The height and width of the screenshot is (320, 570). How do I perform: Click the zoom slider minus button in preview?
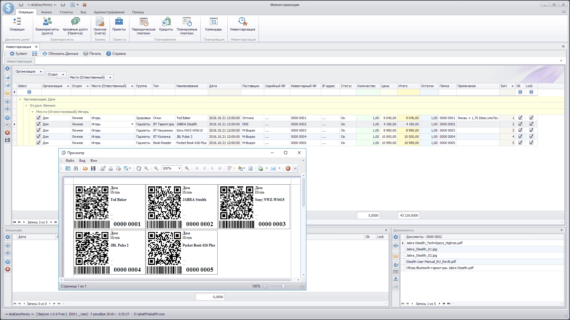265,286
